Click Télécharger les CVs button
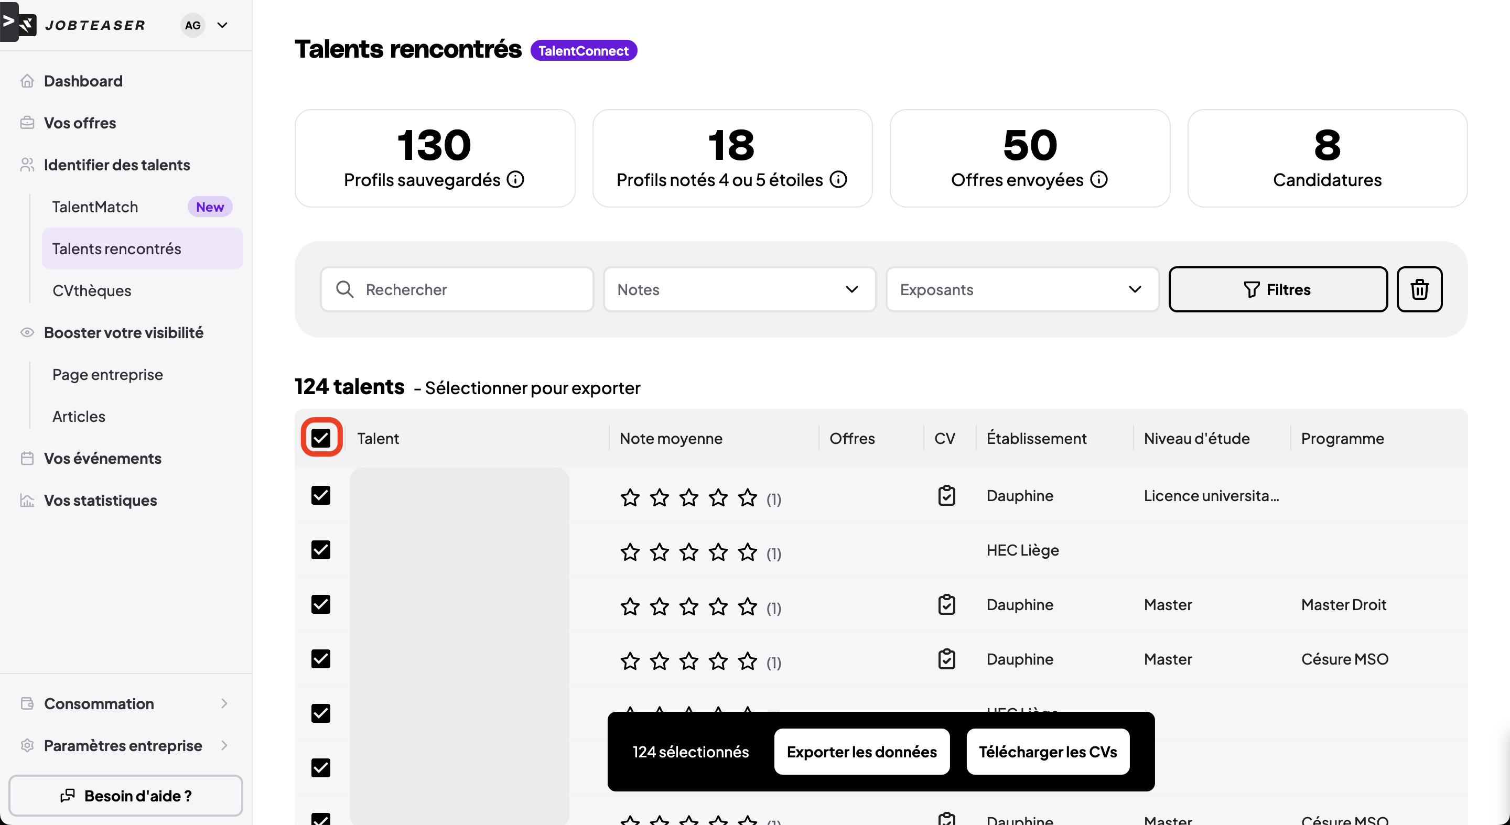This screenshot has height=825, width=1510. click(x=1047, y=752)
